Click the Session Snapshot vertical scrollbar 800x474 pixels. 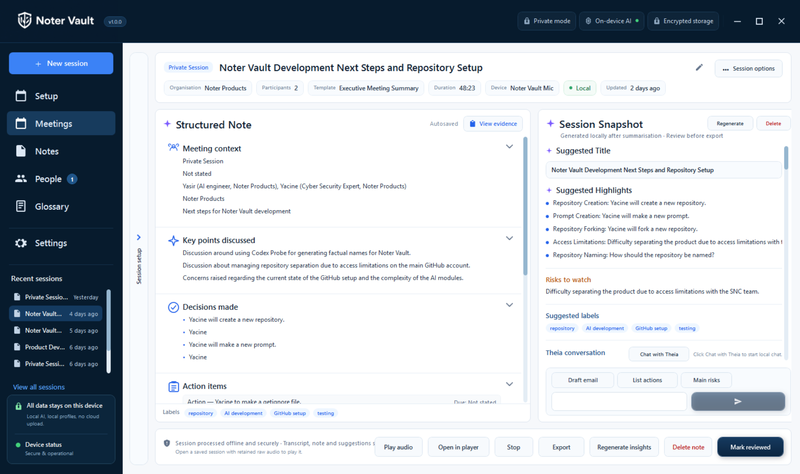tap(786, 158)
